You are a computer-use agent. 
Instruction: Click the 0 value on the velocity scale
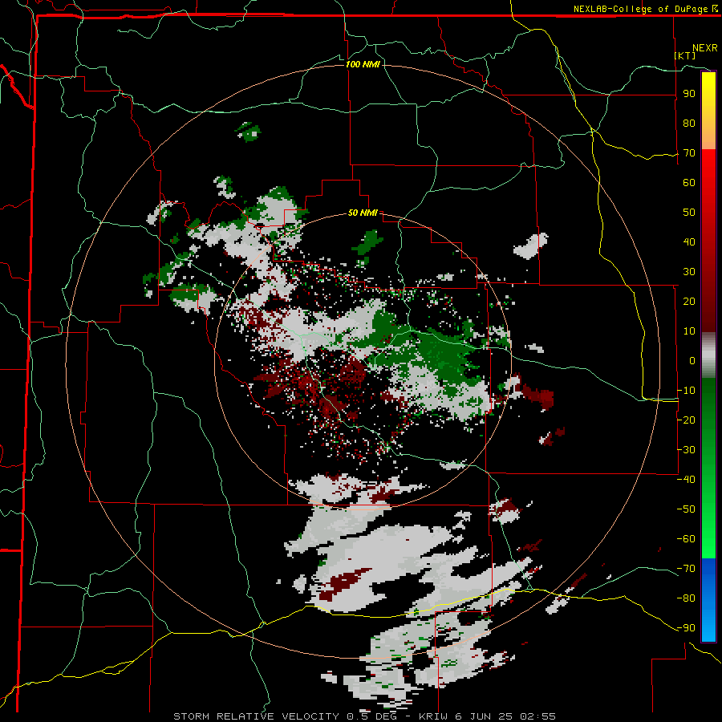(692, 361)
